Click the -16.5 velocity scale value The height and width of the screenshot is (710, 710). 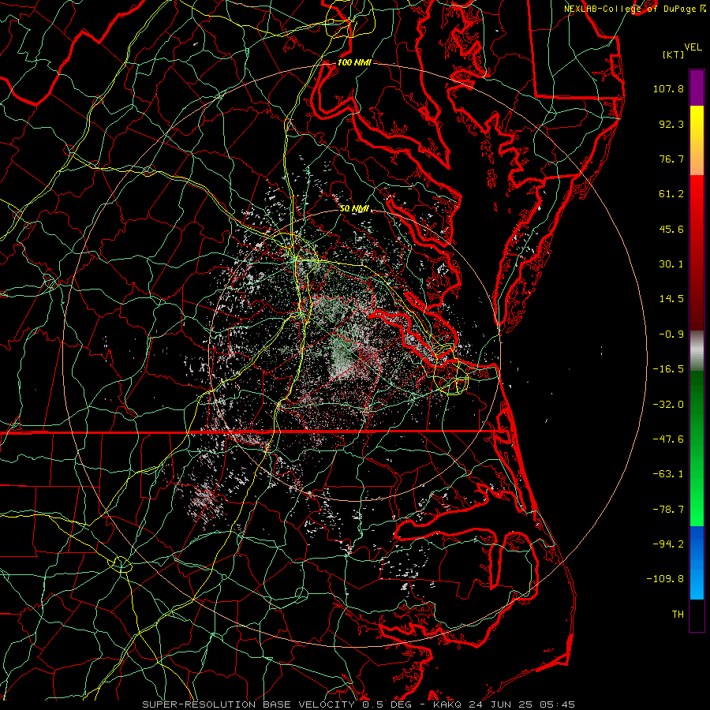(668, 369)
